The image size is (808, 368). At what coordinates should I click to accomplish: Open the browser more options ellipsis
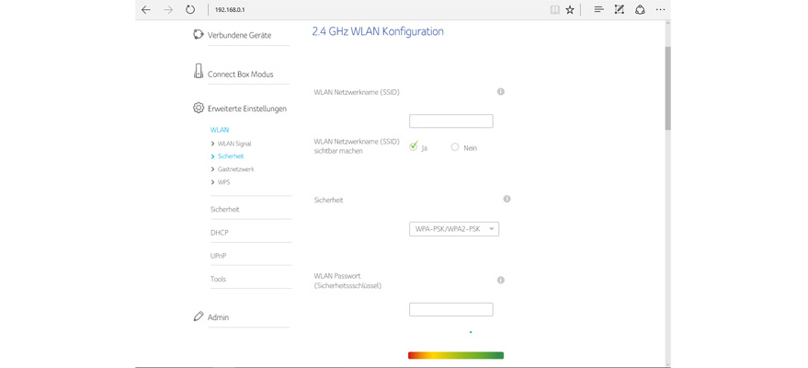[x=660, y=10]
